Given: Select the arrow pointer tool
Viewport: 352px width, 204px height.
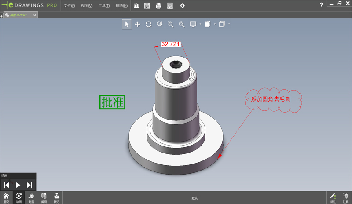Looking at the screenshot, I should pyautogui.click(x=127, y=24).
